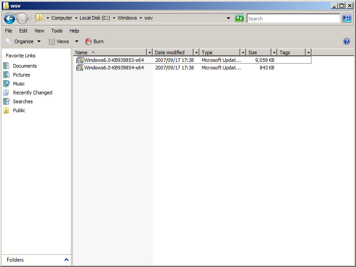Click the Local Disk (C:) breadcrumb
Viewport: 356px width, 267px height.
[x=95, y=18]
